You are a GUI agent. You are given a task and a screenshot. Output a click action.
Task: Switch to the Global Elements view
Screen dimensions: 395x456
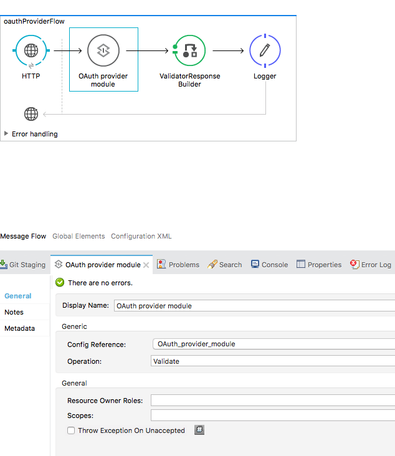[x=79, y=236]
